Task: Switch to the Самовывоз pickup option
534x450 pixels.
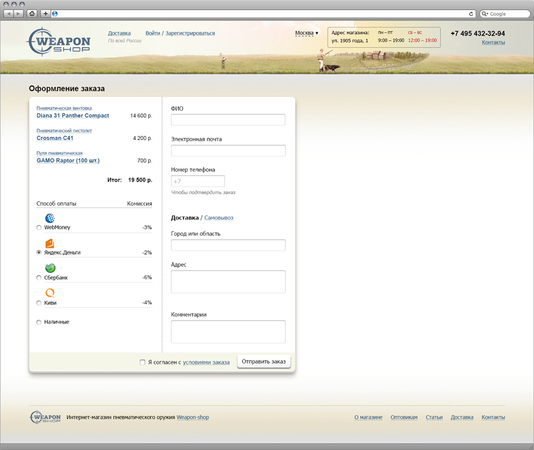Action: coord(219,218)
